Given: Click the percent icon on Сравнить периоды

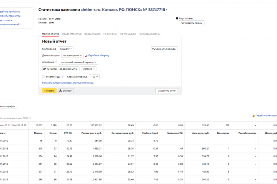Looking at the screenshot, I should pos(154,49).
